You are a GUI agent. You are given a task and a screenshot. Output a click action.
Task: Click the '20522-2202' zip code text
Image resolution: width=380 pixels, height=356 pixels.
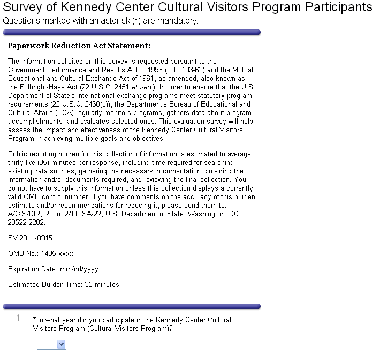pos(26,222)
